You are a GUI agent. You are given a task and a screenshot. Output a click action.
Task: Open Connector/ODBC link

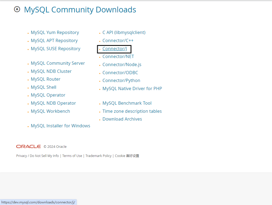[120, 73]
